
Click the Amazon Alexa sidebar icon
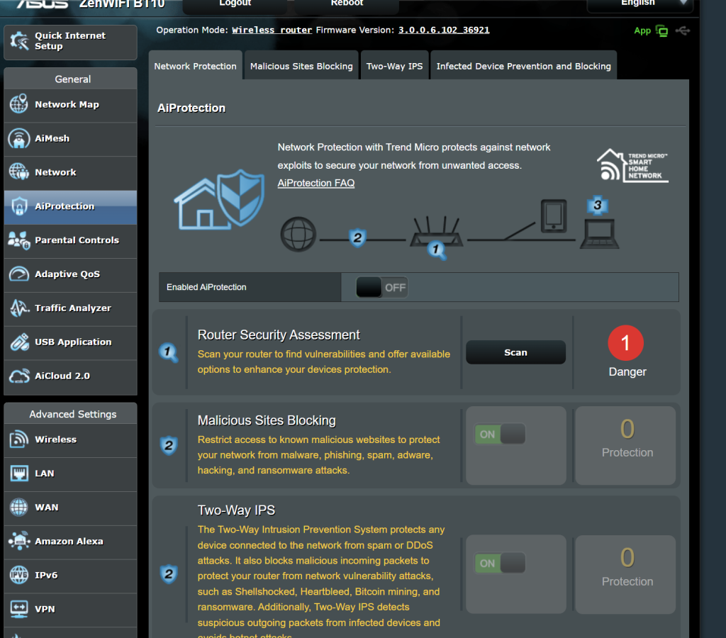(18, 542)
